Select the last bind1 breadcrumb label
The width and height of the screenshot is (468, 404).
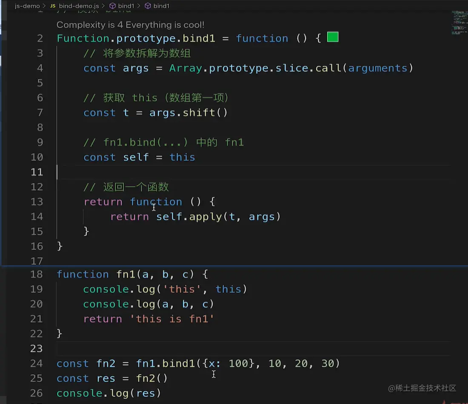click(161, 6)
